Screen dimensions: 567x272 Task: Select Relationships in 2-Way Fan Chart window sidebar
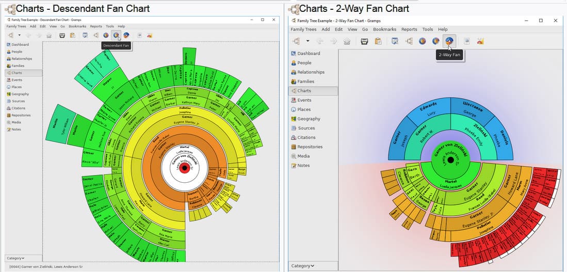click(x=311, y=72)
